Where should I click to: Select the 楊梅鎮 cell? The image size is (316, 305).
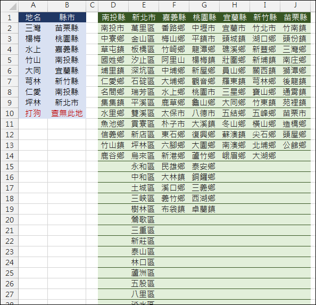point(204,60)
